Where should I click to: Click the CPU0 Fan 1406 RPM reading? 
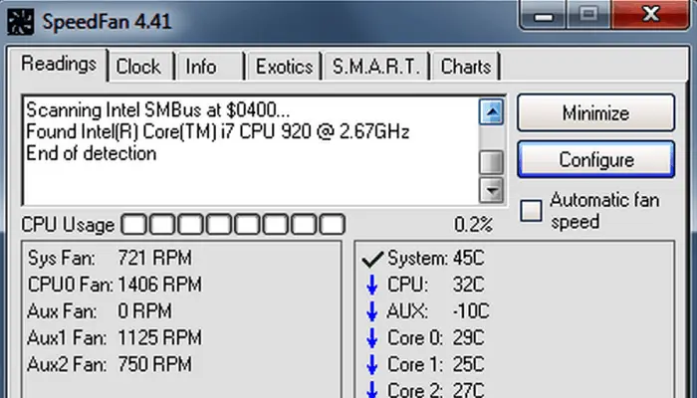[115, 285]
